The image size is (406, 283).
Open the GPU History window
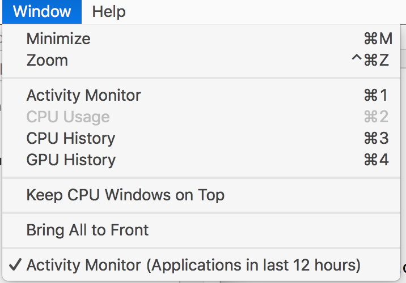click(x=71, y=160)
